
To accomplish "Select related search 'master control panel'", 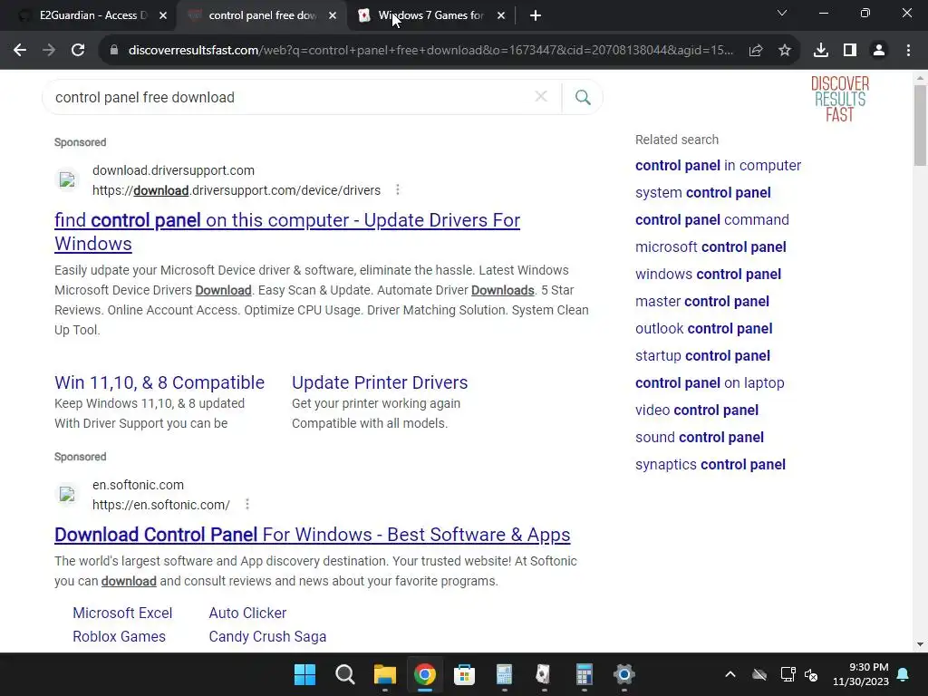I will pyautogui.click(x=702, y=301).
